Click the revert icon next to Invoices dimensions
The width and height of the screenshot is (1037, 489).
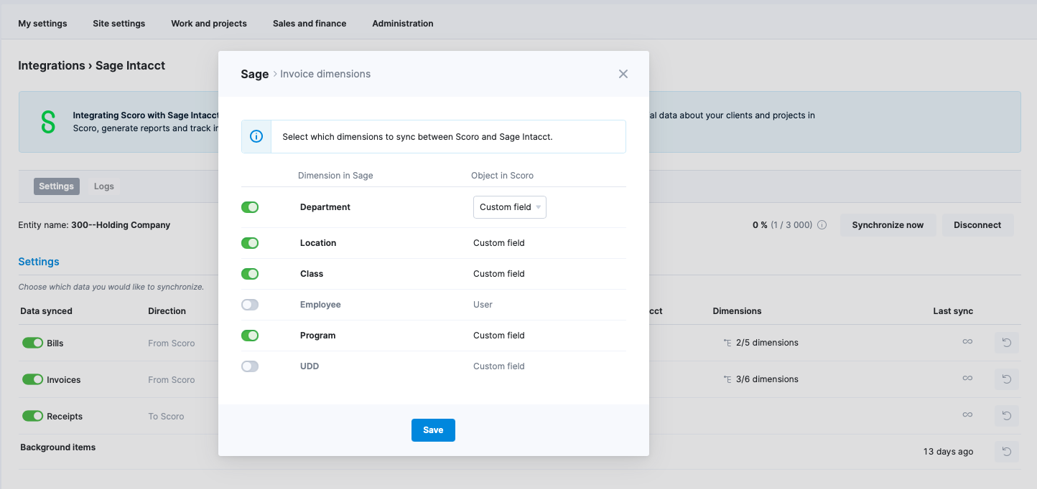point(1006,379)
